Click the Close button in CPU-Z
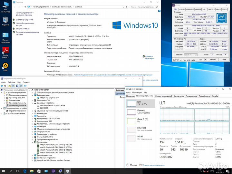This screenshot has width=232, height=174. pyautogui.click(x=224, y=60)
